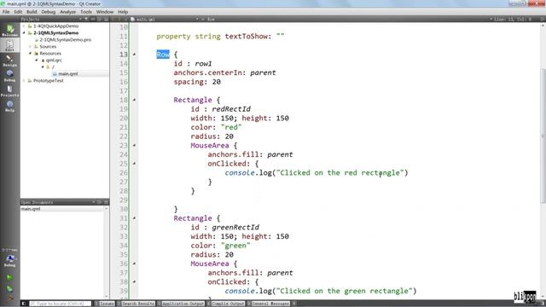The width and height of the screenshot is (546, 307).
Task: Collapse the qml.qrc node
Action: (36, 60)
